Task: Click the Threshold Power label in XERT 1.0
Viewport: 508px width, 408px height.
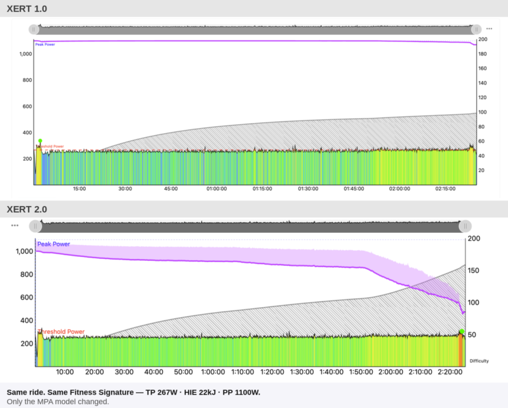Action: [x=50, y=147]
